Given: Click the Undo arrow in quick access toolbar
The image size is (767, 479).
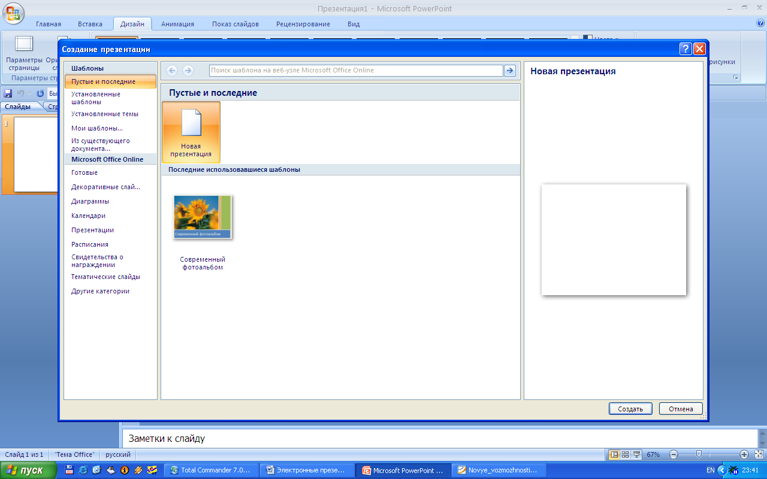Looking at the screenshot, I should (x=21, y=94).
